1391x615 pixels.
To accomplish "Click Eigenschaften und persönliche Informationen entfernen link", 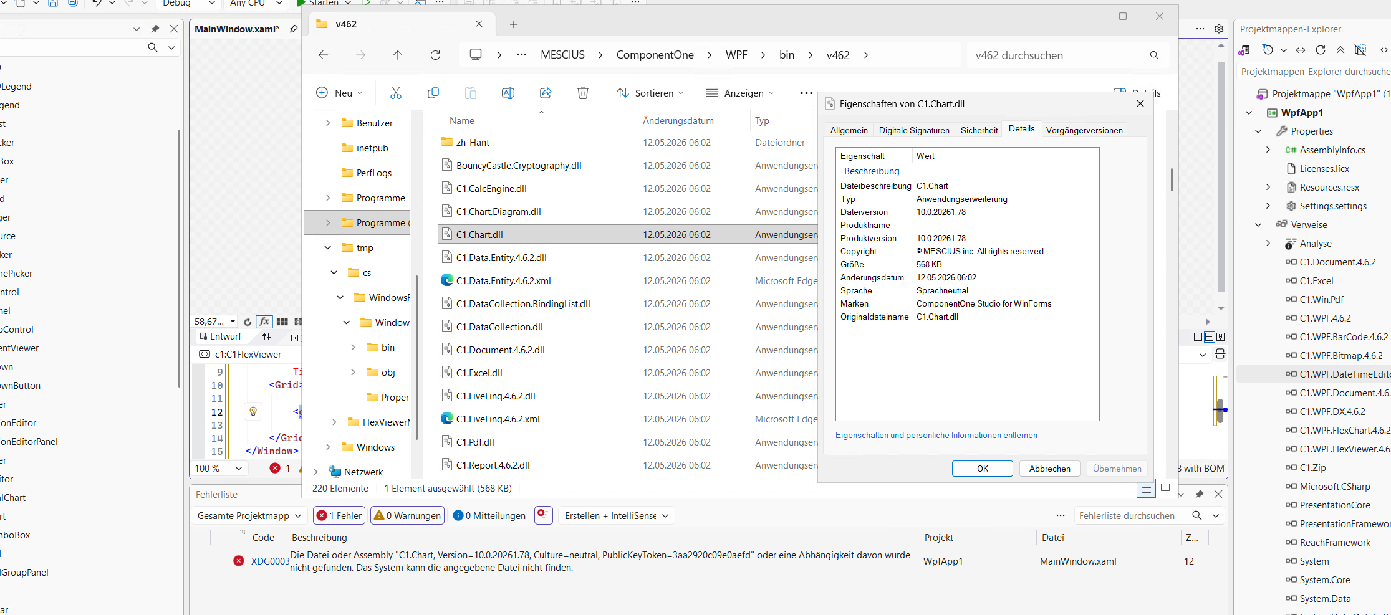I will [936, 435].
